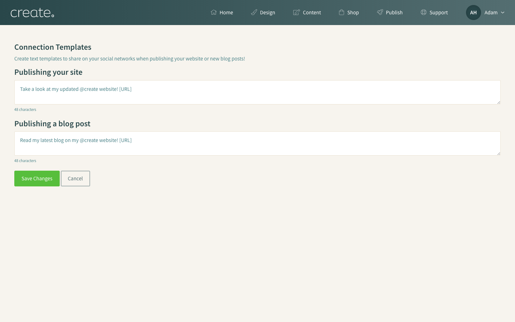This screenshot has width=515, height=322.
Task: Click the lifebuoy icon beside Support
Action: pos(423,13)
